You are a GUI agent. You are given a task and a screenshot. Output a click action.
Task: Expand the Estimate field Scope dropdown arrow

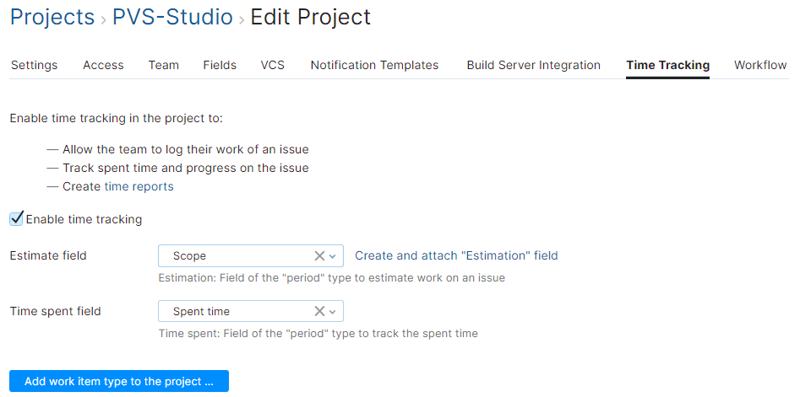[x=333, y=255]
